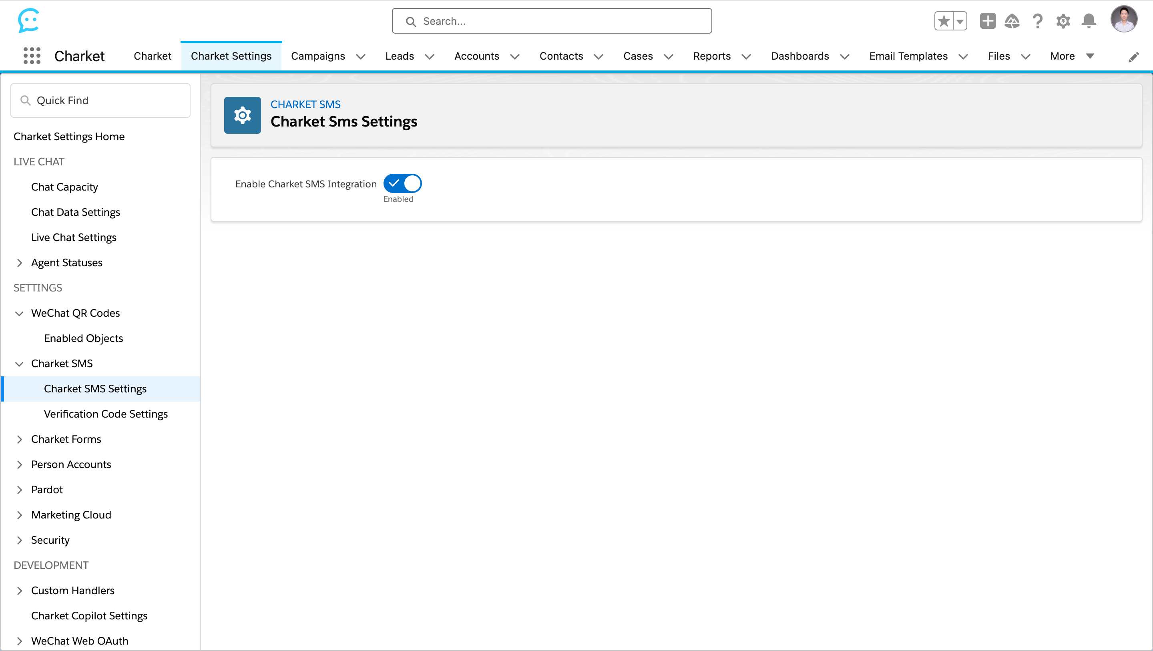The height and width of the screenshot is (651, 1153).
Task: Collapse the WeChat QR Codes node
Action: (19, 313)
